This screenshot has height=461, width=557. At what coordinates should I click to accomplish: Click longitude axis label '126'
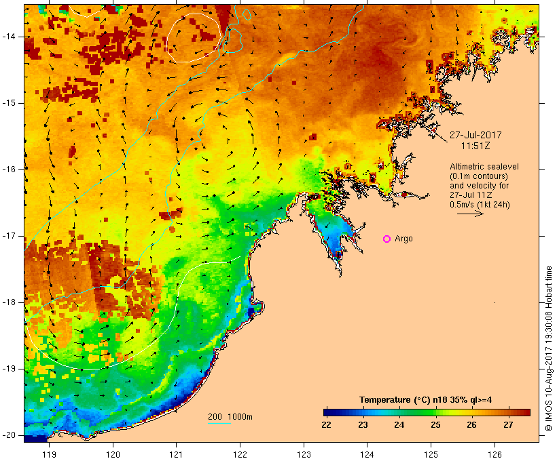tap(495, 454)
